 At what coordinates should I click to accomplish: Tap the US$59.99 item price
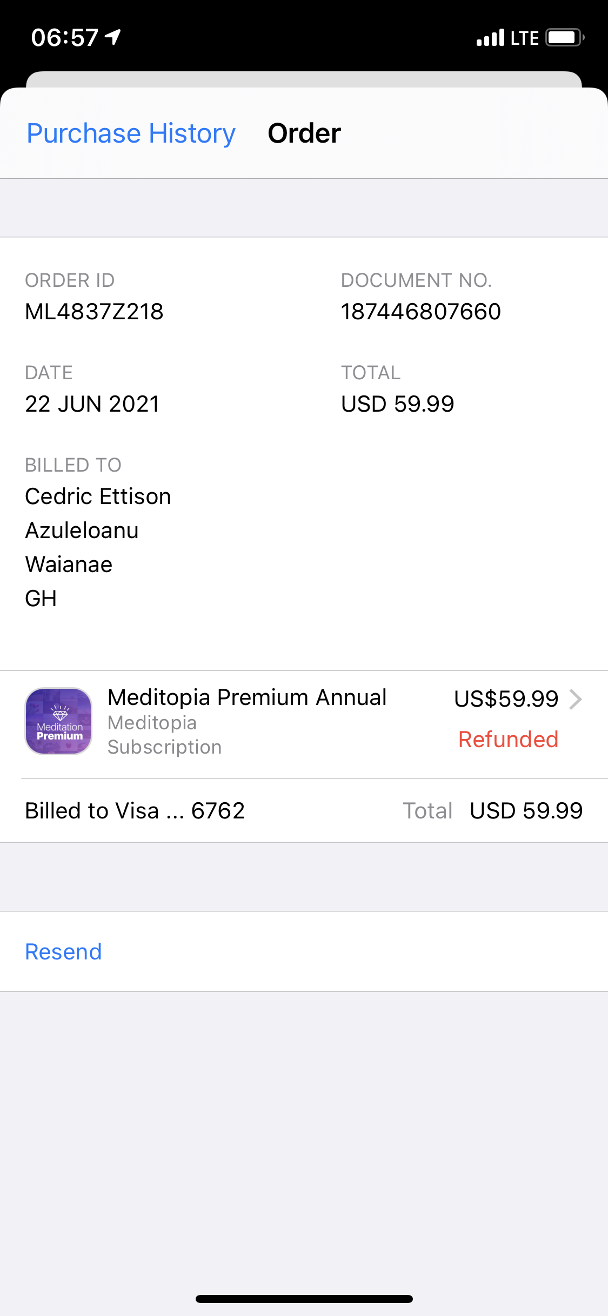[x=506, y=699]
